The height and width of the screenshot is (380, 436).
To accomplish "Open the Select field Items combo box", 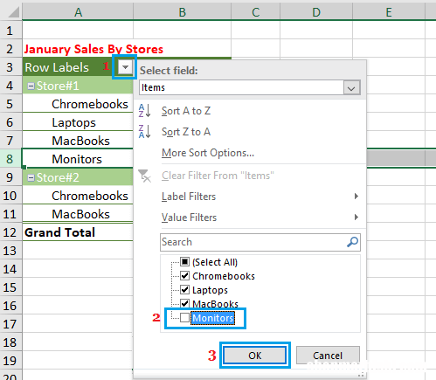I will [x=250, y=87].
